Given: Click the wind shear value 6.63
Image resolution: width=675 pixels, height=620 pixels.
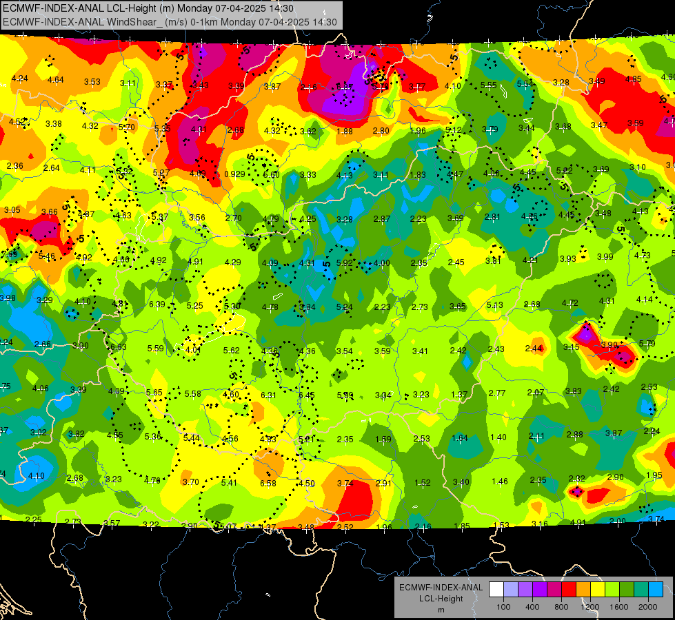Looking at the screenshot, I should click(119, 347).
